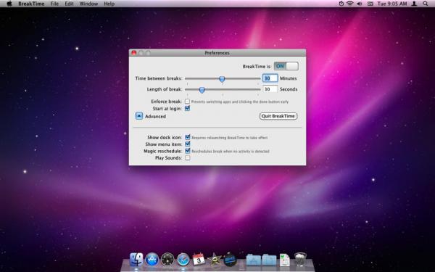Image resolution: width=435 pixels, height=272 pixels.
Task: Click the dark round BreakTime dock icon
Action: click(230, 260)
